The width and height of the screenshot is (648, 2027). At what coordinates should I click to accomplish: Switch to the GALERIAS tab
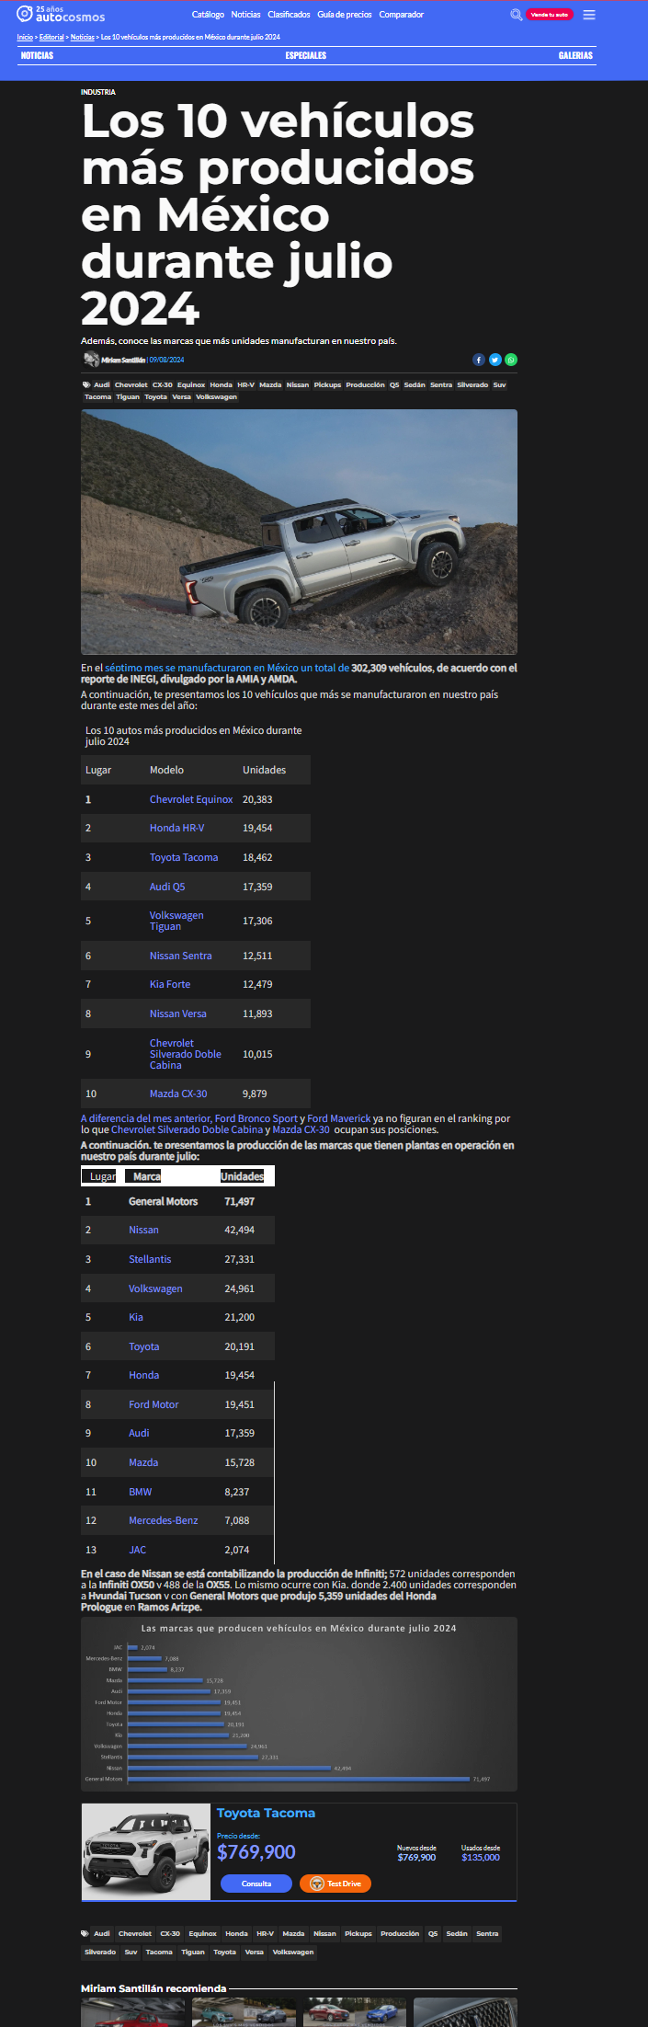click(x=575, y=55)
